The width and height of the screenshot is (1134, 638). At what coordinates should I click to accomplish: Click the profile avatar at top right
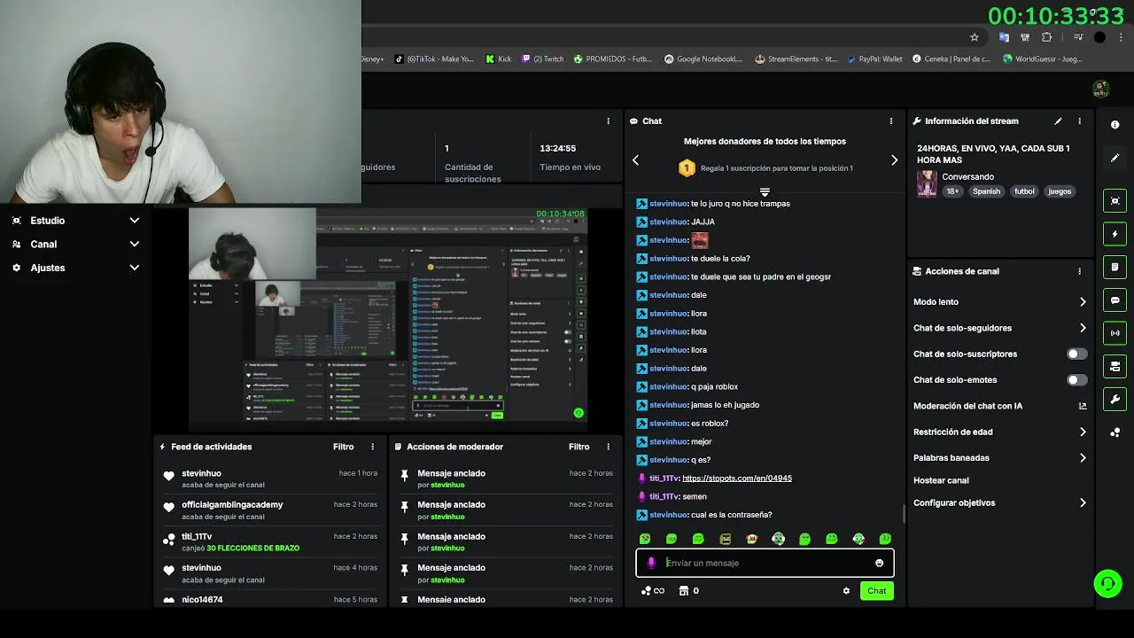coord(1100,89)
